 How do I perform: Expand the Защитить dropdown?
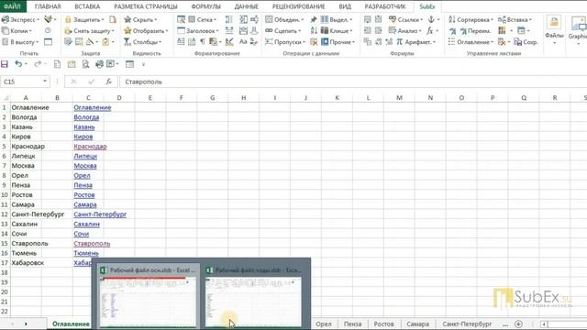pyautogui.click(x=84, y=19)
